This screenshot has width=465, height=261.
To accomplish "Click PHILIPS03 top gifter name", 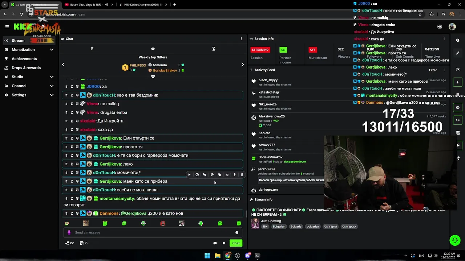I will (138, 66).
